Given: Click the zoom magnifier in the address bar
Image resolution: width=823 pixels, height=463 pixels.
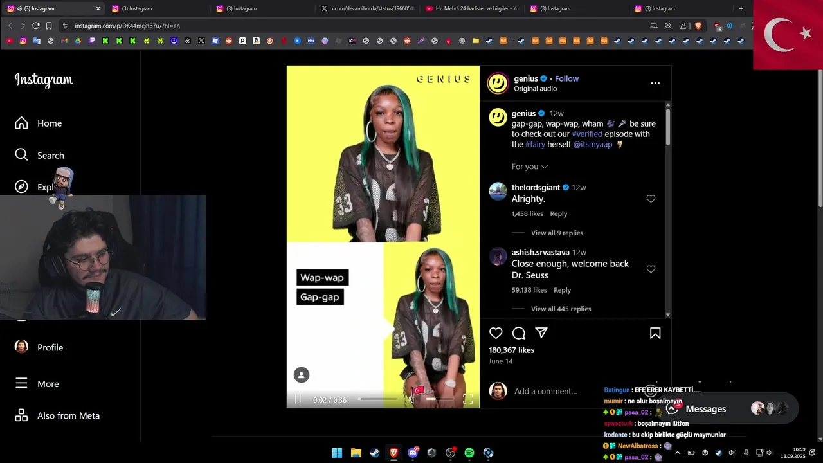Looking at the screenshot, I should [x=668, y=26].
